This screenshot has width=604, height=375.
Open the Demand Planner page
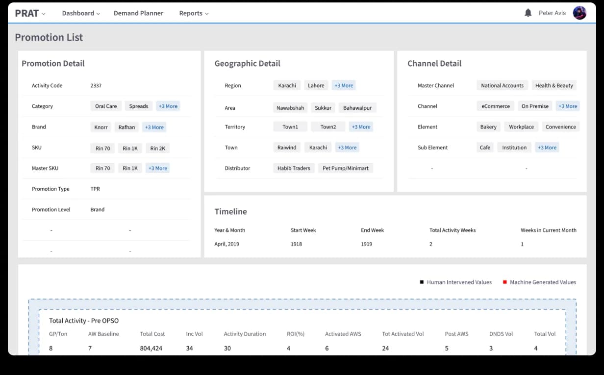139,13
